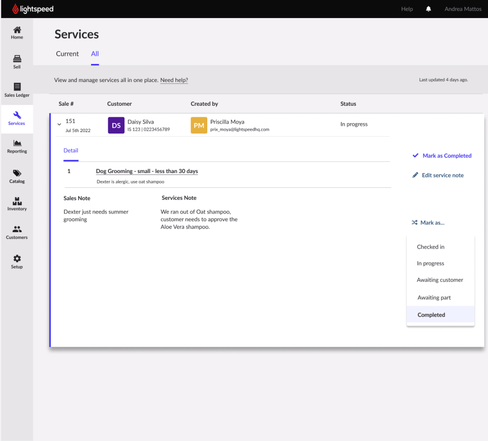Click Edit service note

click(438, 175)
